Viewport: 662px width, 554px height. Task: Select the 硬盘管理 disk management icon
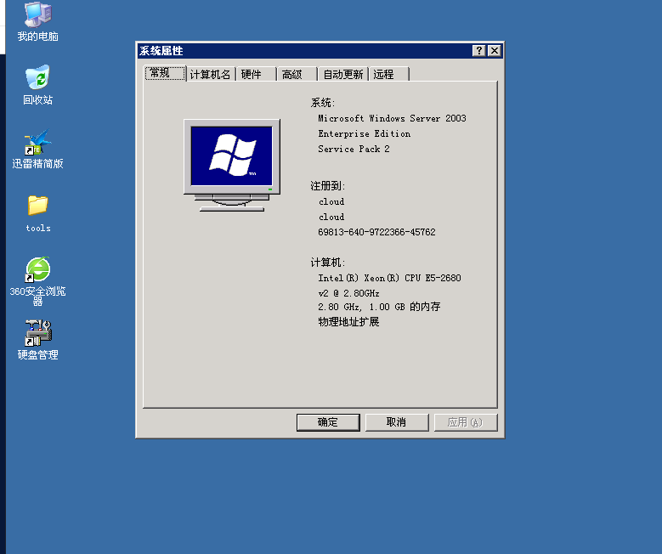[37, 332]
